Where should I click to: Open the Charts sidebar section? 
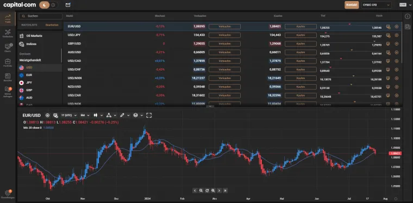click(8, 48)
